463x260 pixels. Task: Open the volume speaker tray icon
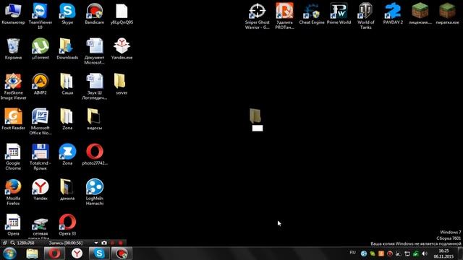425,253
